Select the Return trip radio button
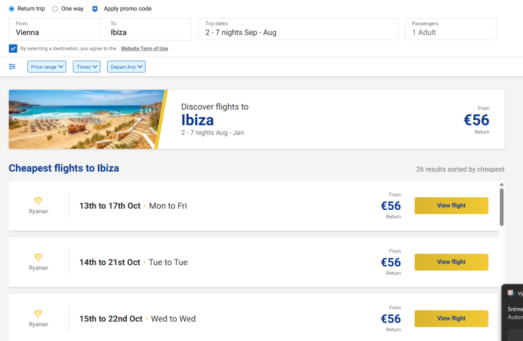The image size is (523, 341). click(12, 9)
